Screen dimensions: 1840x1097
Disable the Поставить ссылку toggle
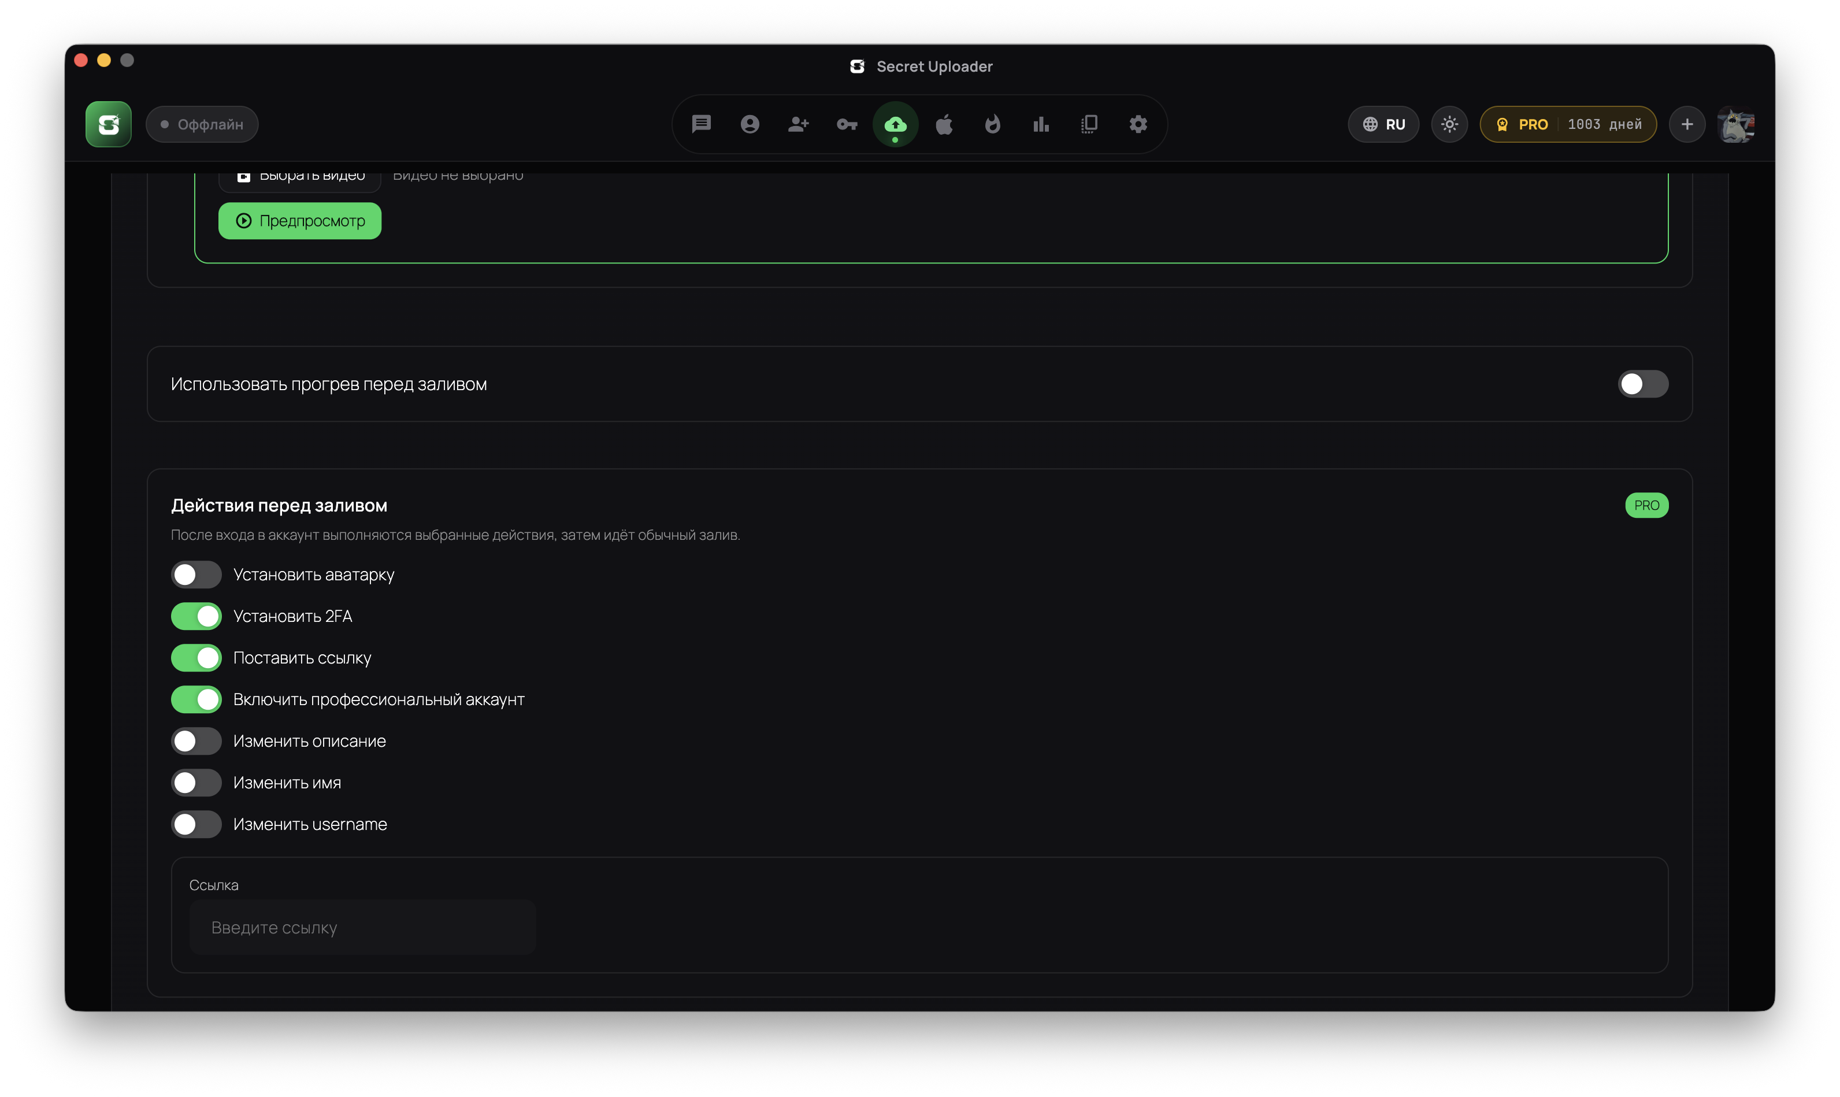click(x=196, y=658)
